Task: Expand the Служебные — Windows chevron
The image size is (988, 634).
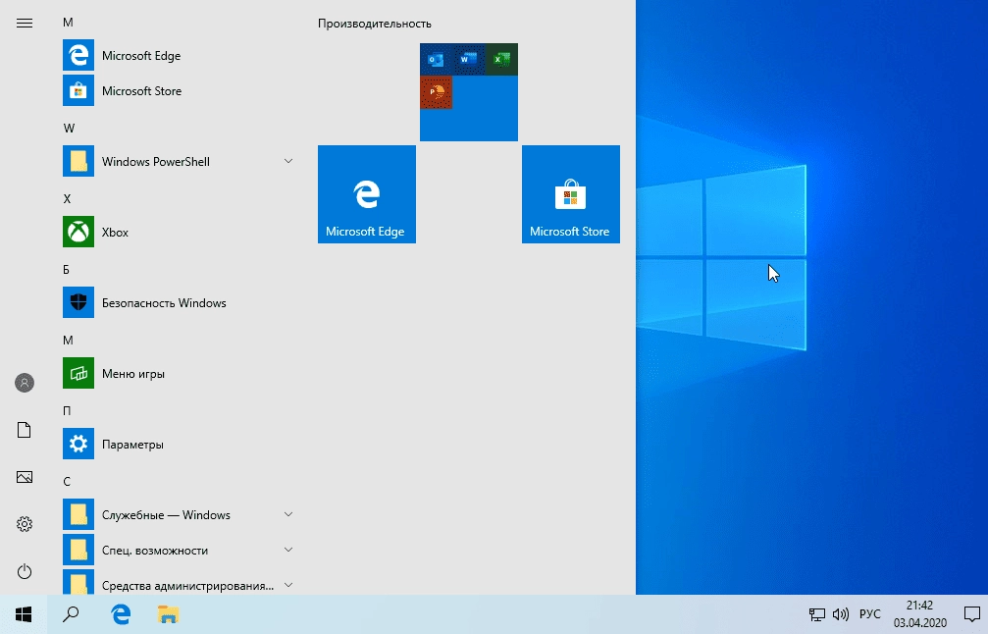Action: click(x=287, y=514)
